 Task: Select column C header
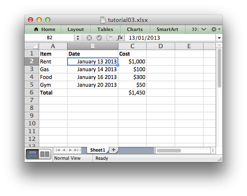(x=133, y=46)
